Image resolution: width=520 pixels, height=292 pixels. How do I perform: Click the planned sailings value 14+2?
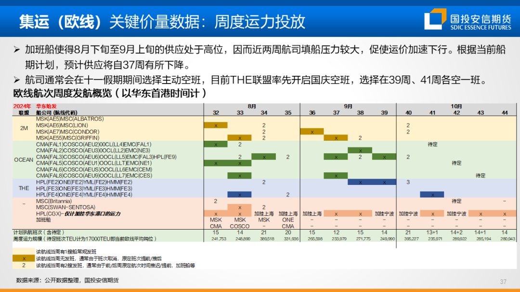click(x=456, y=232)
